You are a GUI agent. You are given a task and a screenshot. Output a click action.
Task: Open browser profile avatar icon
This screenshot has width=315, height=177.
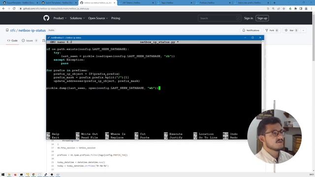306,9
